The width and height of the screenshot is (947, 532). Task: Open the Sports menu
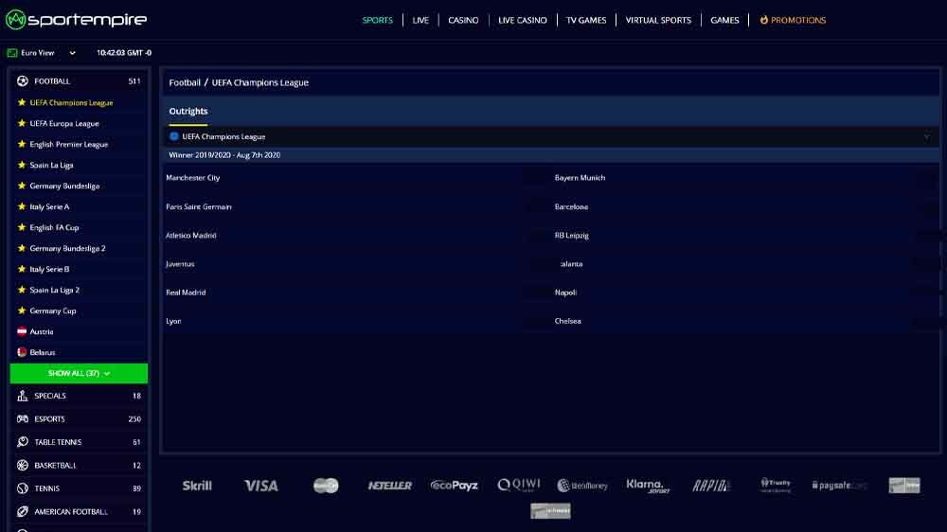[378, 20]
